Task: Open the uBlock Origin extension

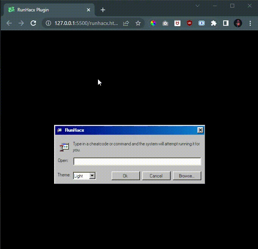Action: (190, 23)
